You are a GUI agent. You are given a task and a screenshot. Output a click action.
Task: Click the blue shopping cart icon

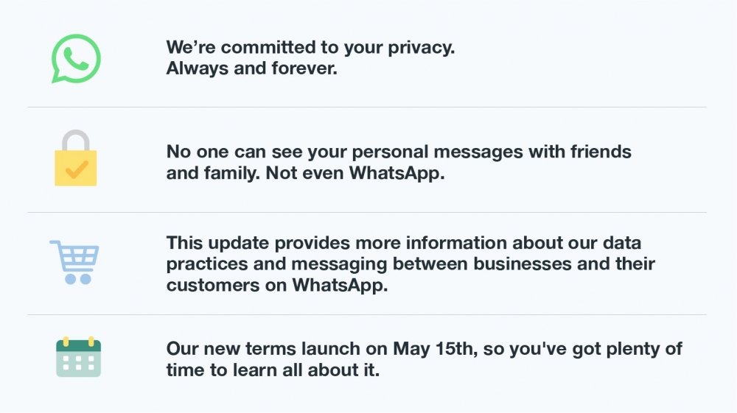point(74,262)
